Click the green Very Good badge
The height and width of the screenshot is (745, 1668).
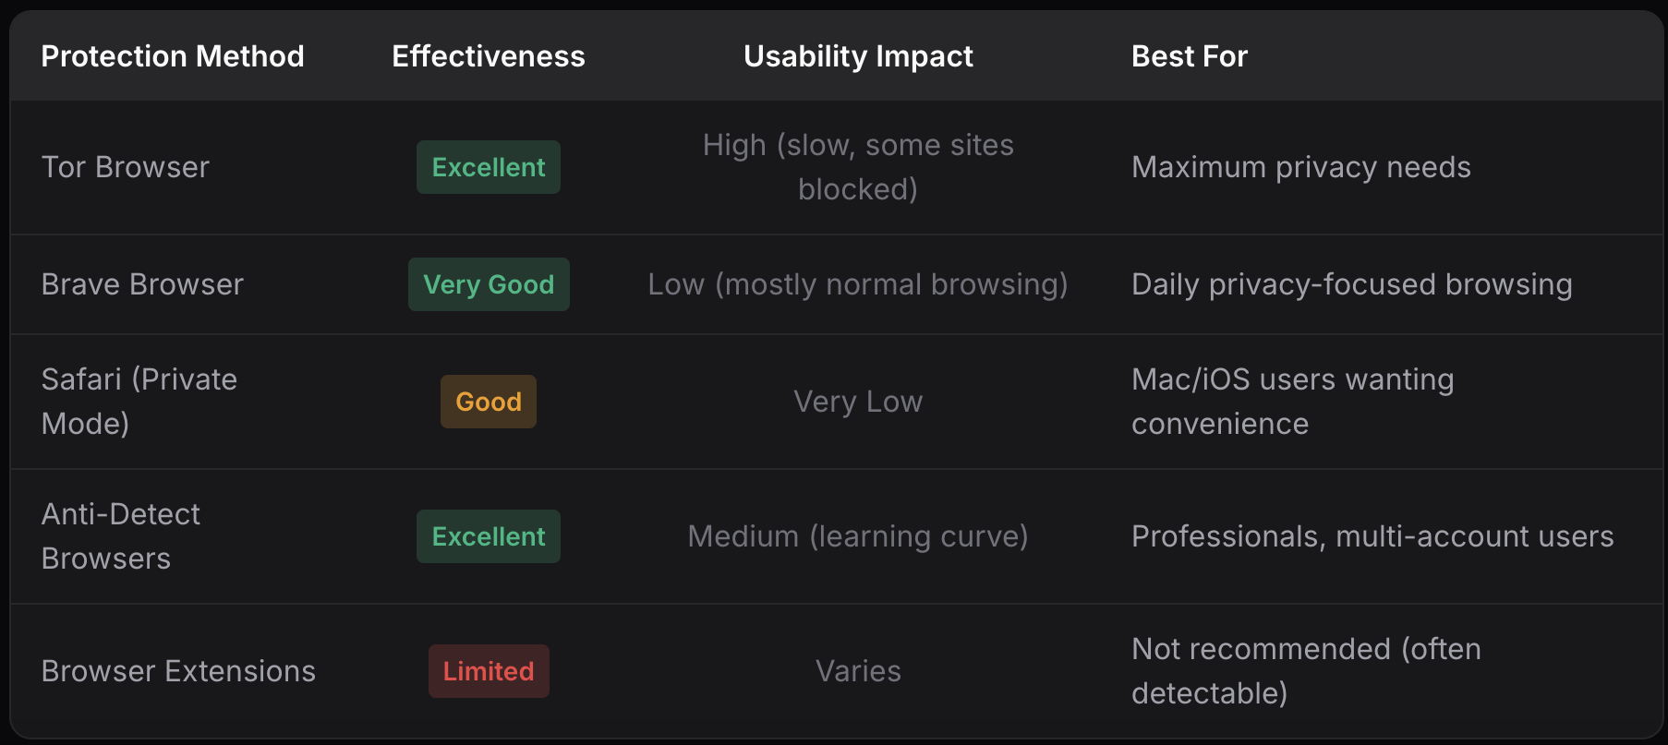[x=488, y=284]
